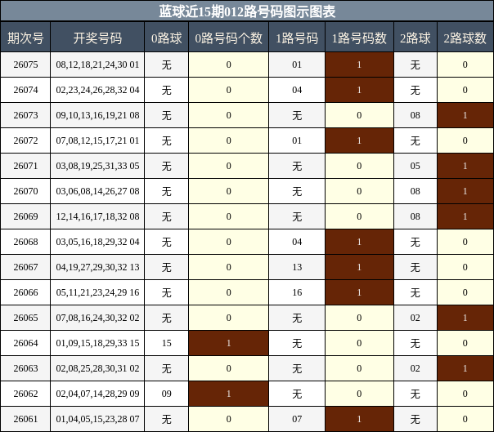494x432 pixels.
Task: Click draw numbers 01,04,05,15,23,28 07
Action: [97, 419]
